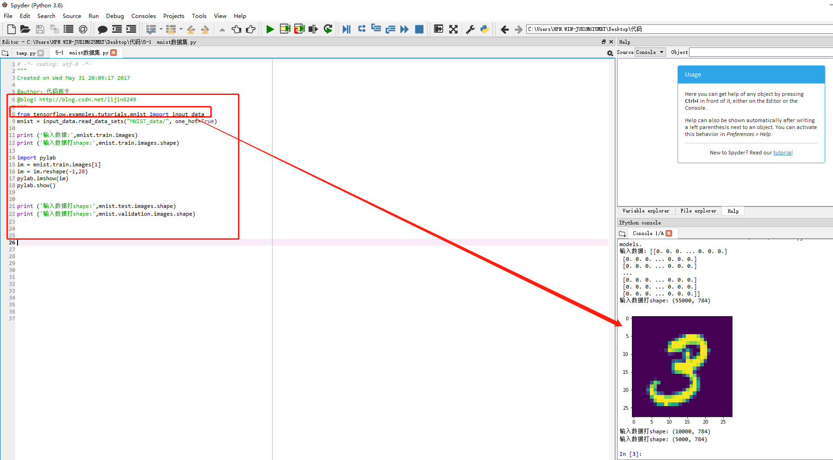Open the File menu
The width and height of the screenshot is (833, 460).
pyautogui.click(x=8, y=16)
